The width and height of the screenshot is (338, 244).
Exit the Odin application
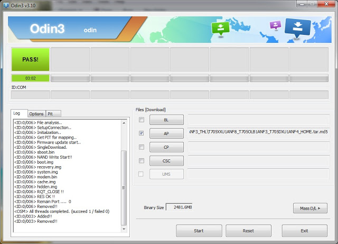point(304,231)
